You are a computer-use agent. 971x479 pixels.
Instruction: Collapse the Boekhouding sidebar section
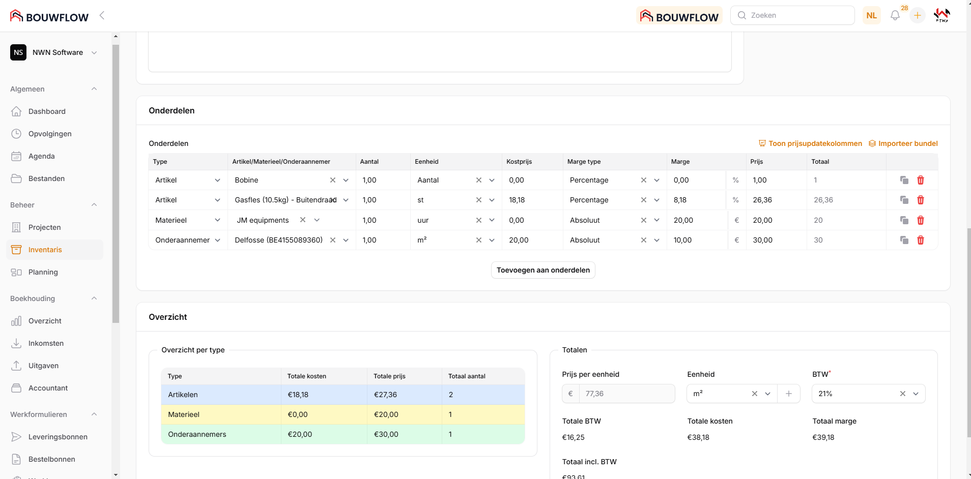tap(94, 298)
